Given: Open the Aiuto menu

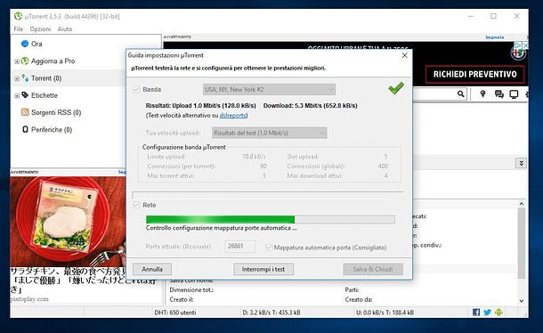Looking at the screenshot, I should (x=65, y=28).
